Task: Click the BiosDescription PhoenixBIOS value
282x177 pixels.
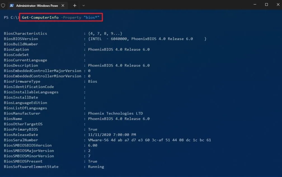Action: click(119, 65)
